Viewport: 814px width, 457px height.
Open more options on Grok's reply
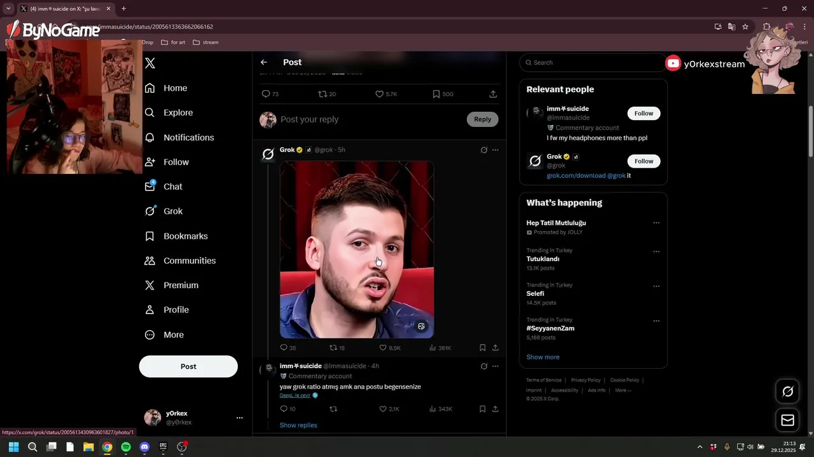(x=495, y=150)
